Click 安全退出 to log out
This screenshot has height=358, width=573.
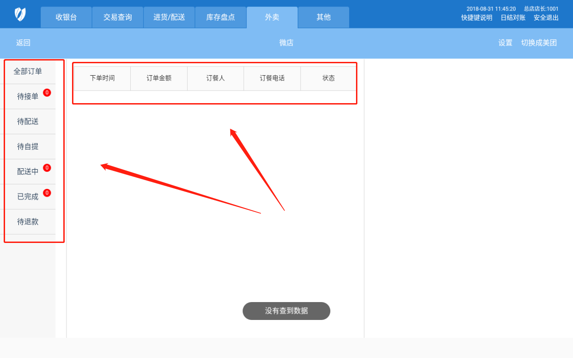pos(546,18)
